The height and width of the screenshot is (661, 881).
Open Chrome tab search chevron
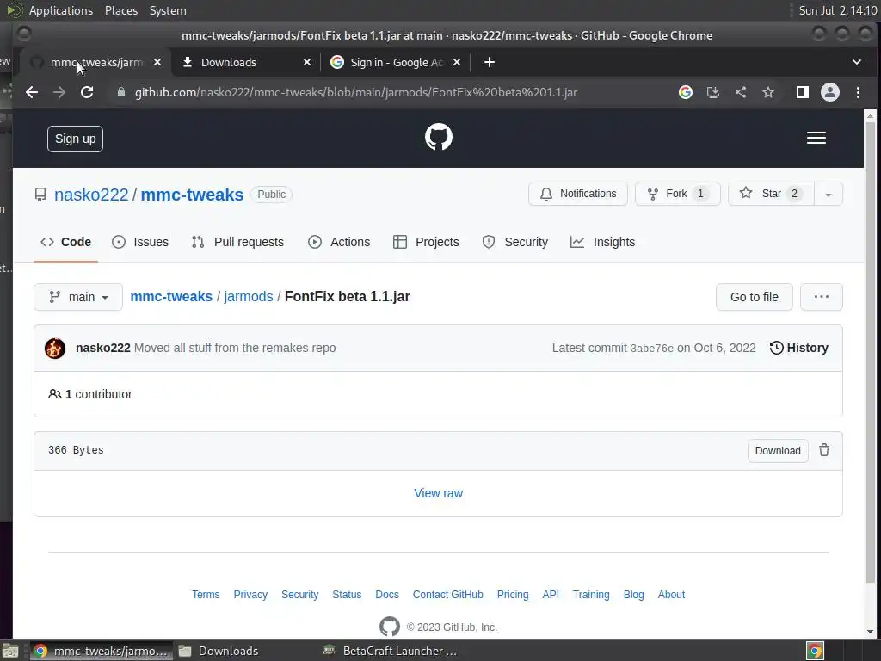[x=857, y=62]
